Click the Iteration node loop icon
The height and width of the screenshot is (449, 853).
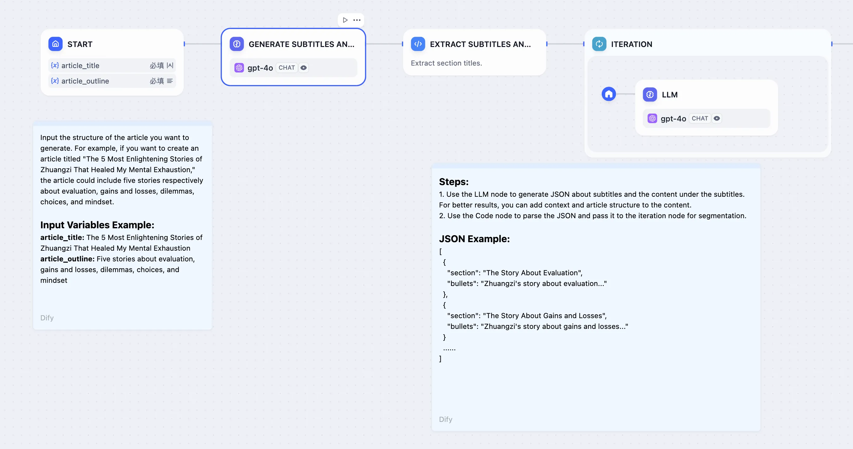point(599,44)
